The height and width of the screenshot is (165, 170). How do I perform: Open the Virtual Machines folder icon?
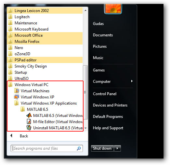click(x=17, y=91)
